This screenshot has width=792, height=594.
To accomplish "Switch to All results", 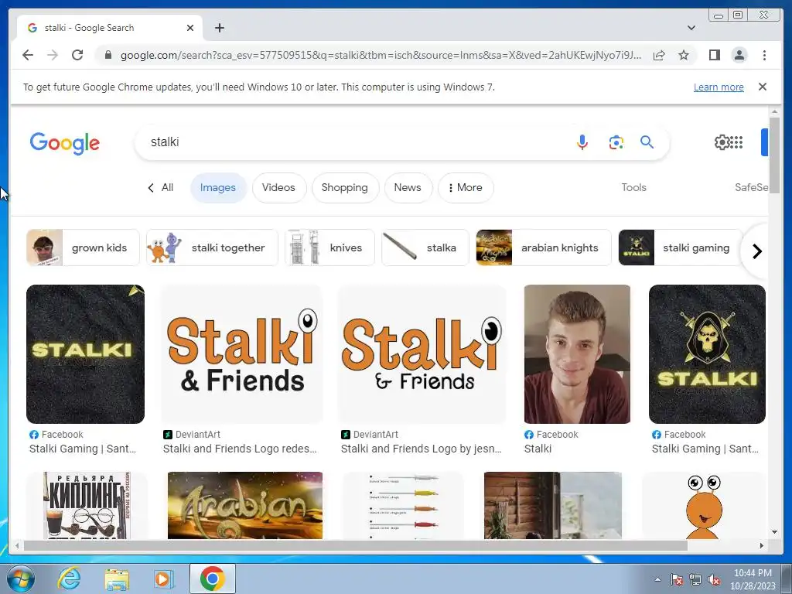I will [161, 188].
